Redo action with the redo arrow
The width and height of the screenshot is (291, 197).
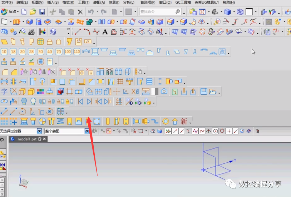104,12
